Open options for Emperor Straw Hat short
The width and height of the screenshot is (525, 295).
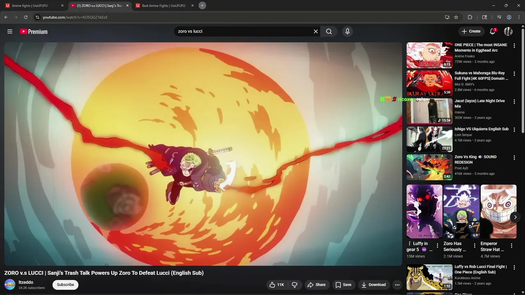pyautogui.click(x=511, y=246)
